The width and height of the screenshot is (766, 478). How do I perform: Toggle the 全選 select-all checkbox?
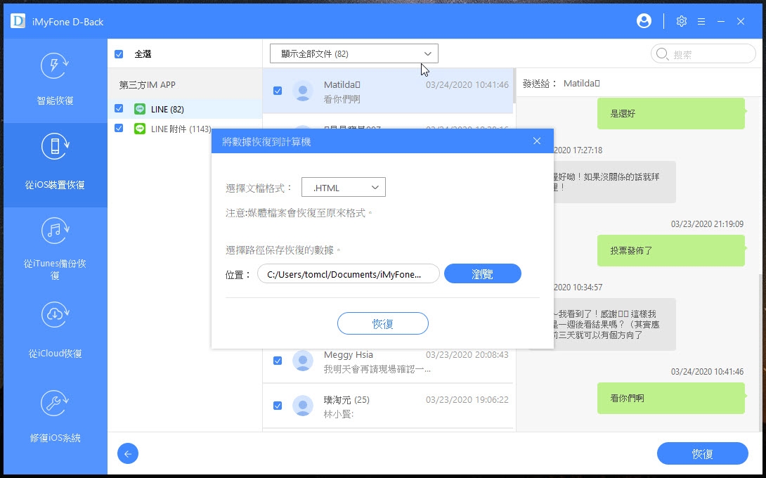119,54
